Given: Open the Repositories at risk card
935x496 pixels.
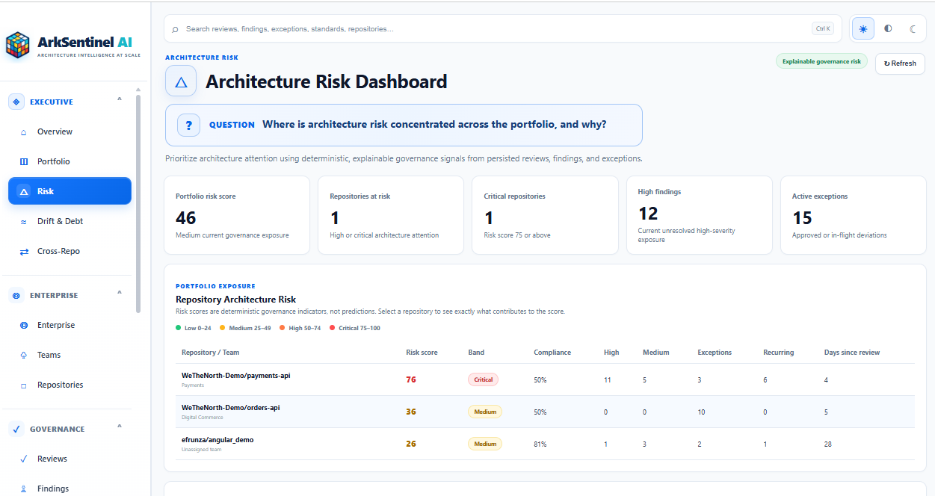Looking at the screenshot, I should 391,215.
